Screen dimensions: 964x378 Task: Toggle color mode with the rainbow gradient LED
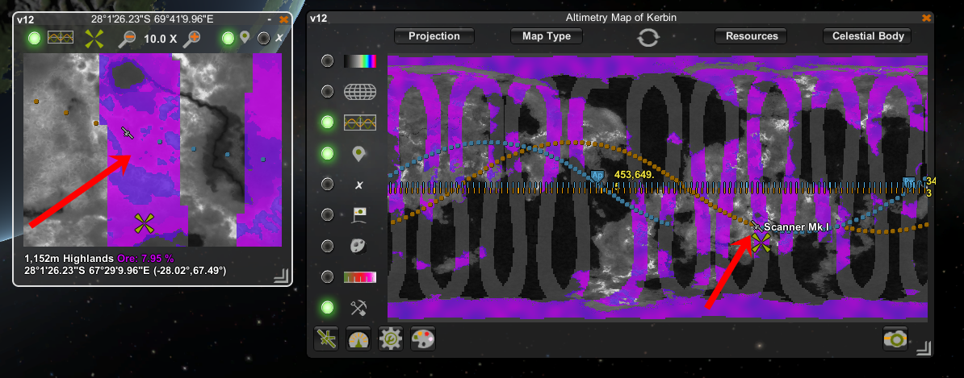pyautogui.click(x=328, y=60)
